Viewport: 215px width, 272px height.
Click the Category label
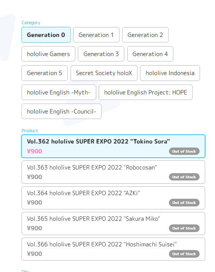coord(31,23)
